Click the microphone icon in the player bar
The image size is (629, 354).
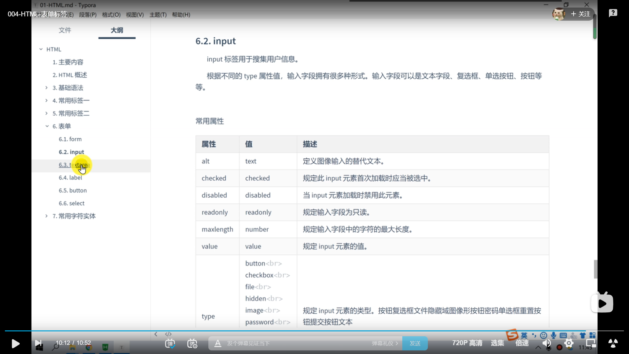tap(553, 335)
